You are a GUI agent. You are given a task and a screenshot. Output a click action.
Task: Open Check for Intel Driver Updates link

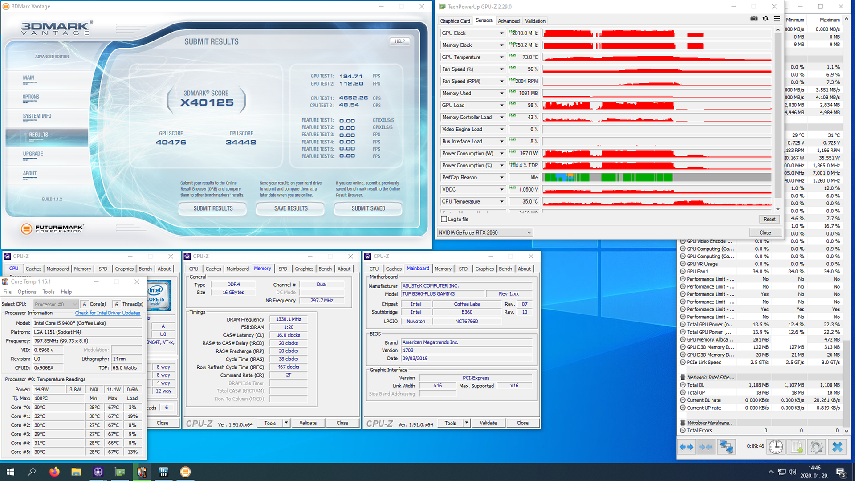coord(107,313)
